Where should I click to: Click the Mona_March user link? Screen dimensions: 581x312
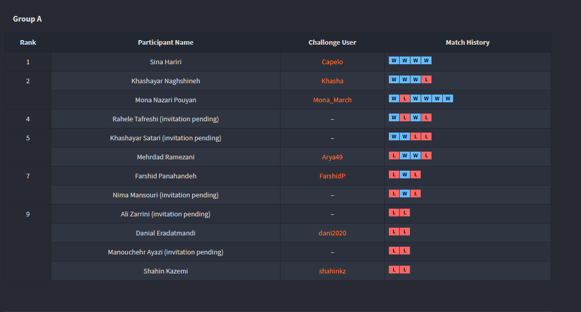332,100
